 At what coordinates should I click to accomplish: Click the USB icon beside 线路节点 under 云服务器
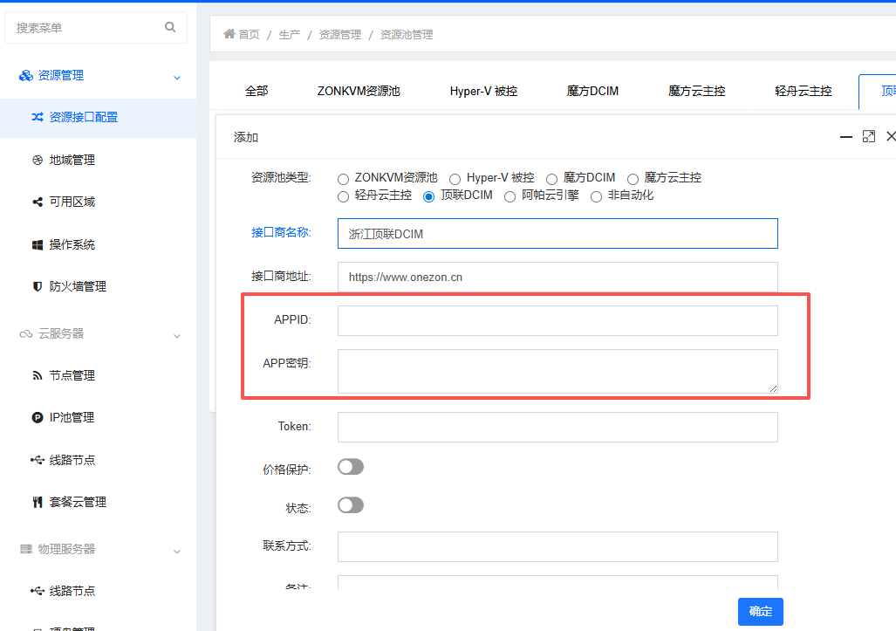coord(38,460)
